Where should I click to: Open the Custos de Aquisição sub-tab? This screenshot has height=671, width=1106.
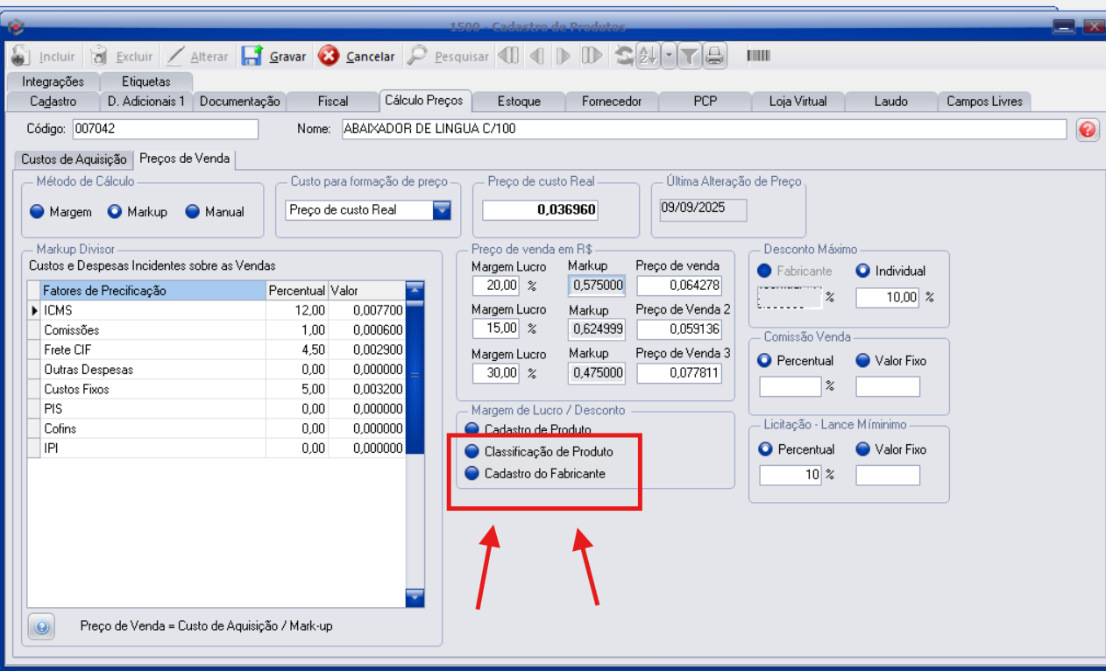click(x=74, y=159)
